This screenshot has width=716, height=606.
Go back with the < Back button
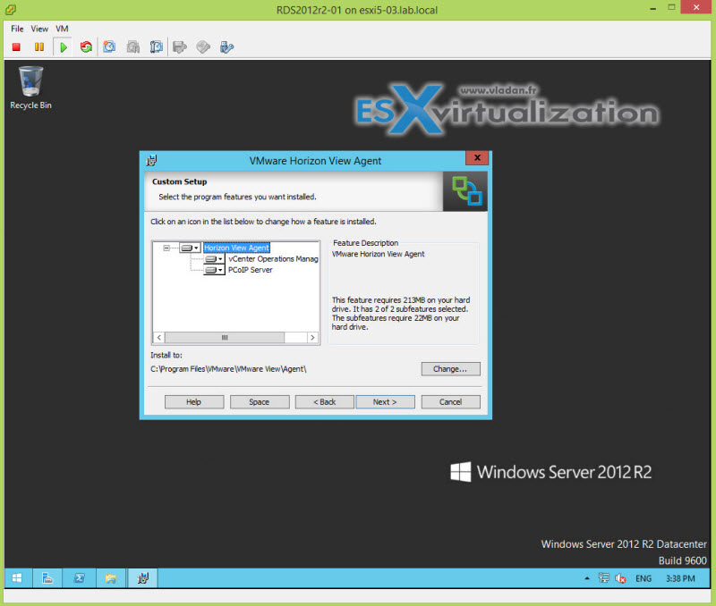[x=325, y=401]
